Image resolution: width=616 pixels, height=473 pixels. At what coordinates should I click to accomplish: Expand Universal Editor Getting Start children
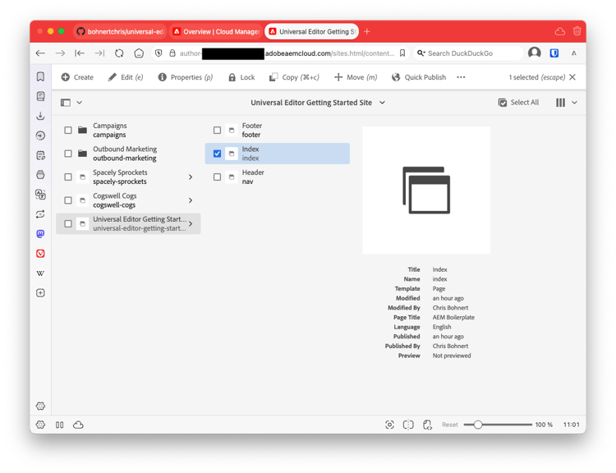pyautogui.click(x=191, y=223)
